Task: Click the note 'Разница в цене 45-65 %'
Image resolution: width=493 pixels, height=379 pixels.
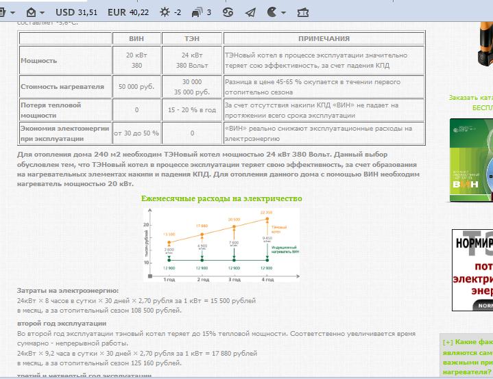Action: coord(324,87)
